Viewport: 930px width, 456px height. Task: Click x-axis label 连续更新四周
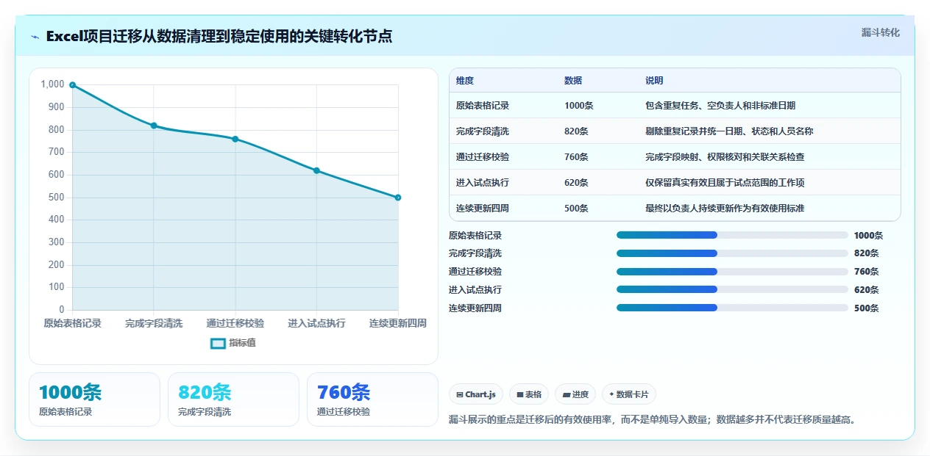398,323
